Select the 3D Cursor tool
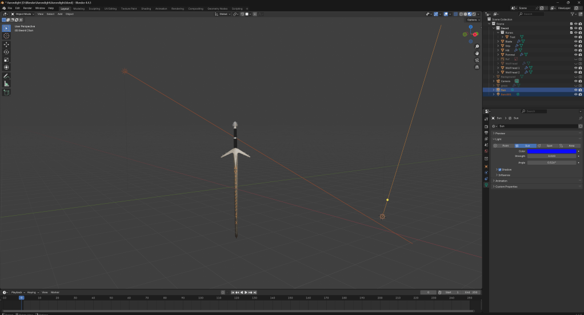Image resolution: width=584 pixels, height=315 pixels. pyautogui.click(x=6, y=36)
